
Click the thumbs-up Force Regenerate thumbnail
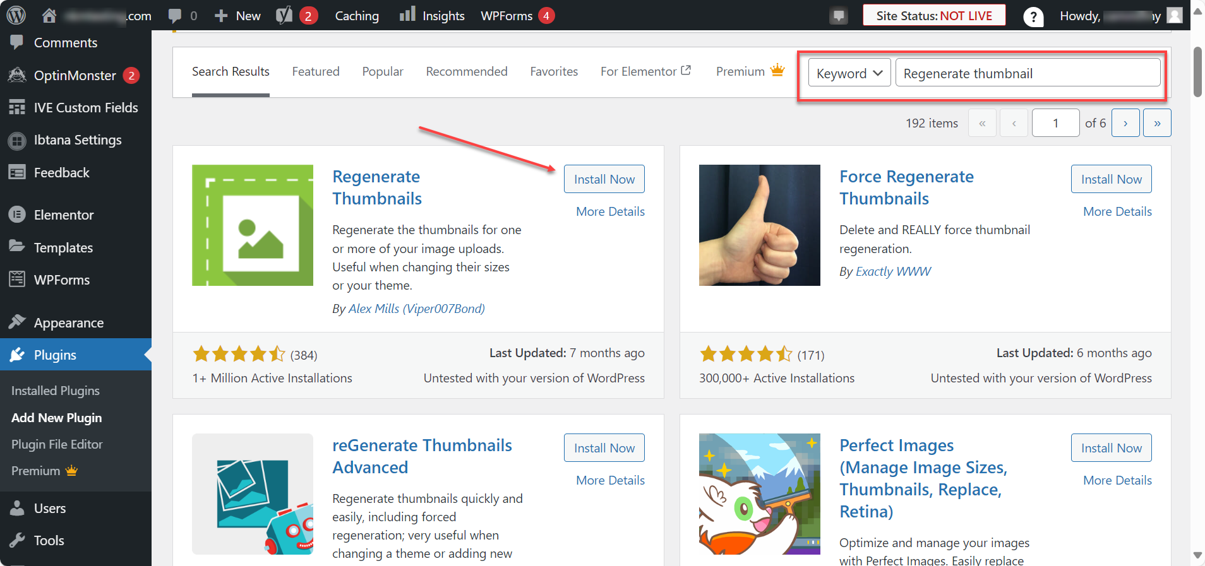click(760, 225)
